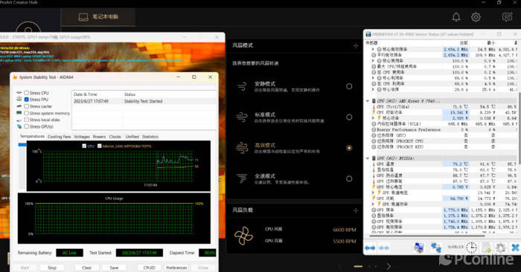The image size is (521, 272).
Task: Enable the Stress CPU checkbox
Action: coord(27,93)
